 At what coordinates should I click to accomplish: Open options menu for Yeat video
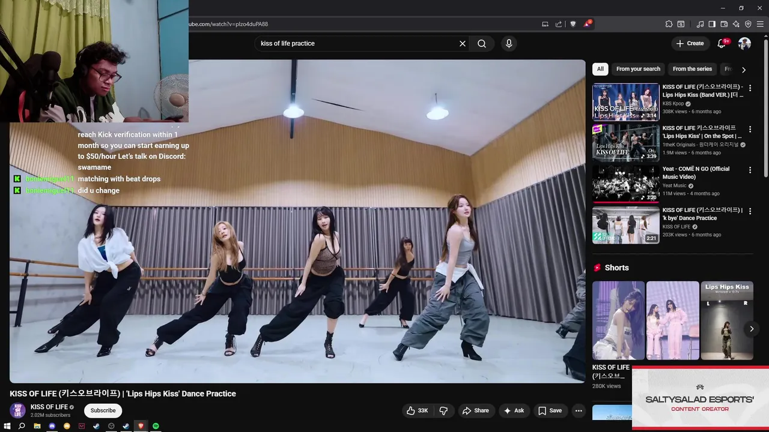750,170
